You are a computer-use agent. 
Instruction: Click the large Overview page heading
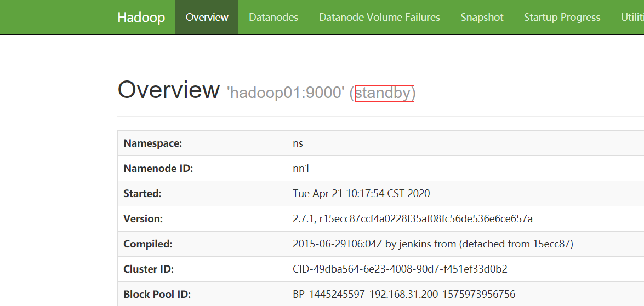(x=168, y=90)
